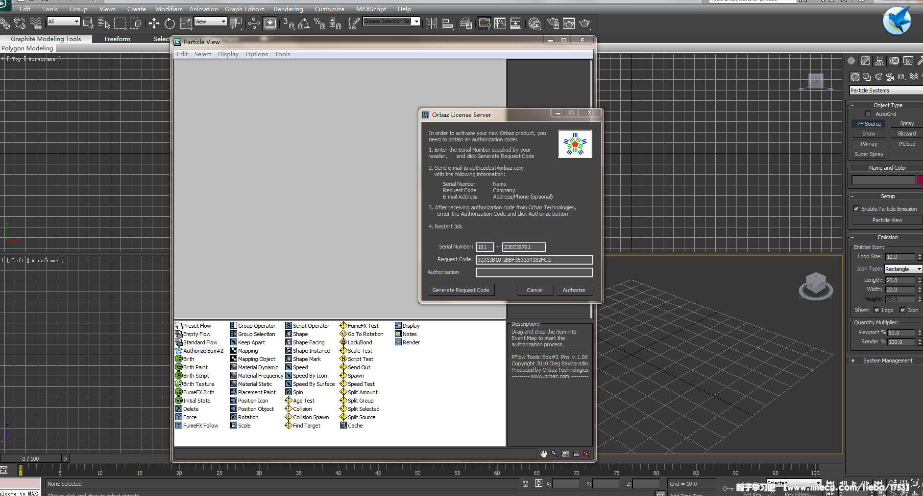Click the Super Spray button
Viewport: 923px width, 496px height.
pos(869,154)
